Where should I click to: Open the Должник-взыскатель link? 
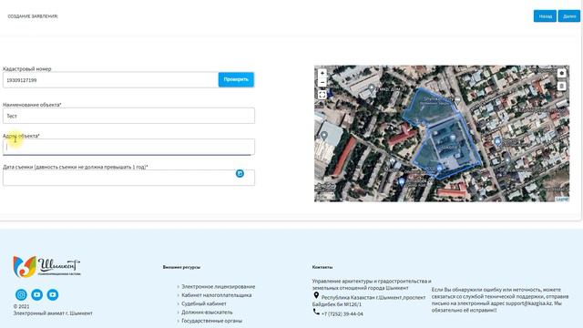[207, 313]
